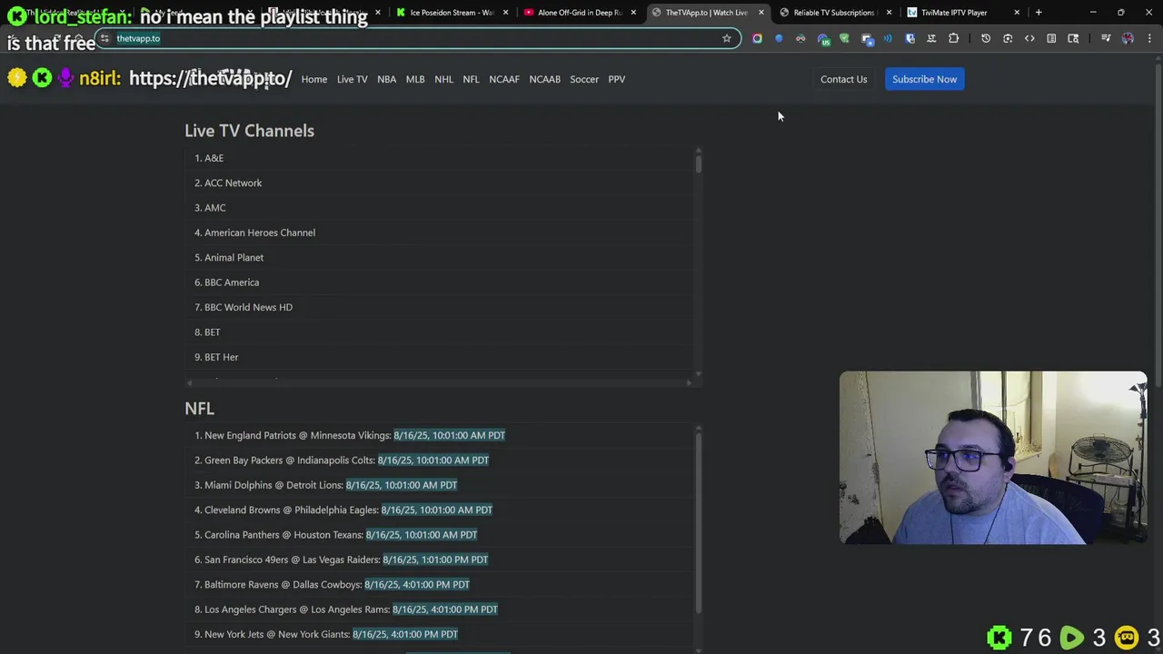Open the site info icon in address bar
This screenshot has height=654, width=1163.
click(x=104, y=38)
